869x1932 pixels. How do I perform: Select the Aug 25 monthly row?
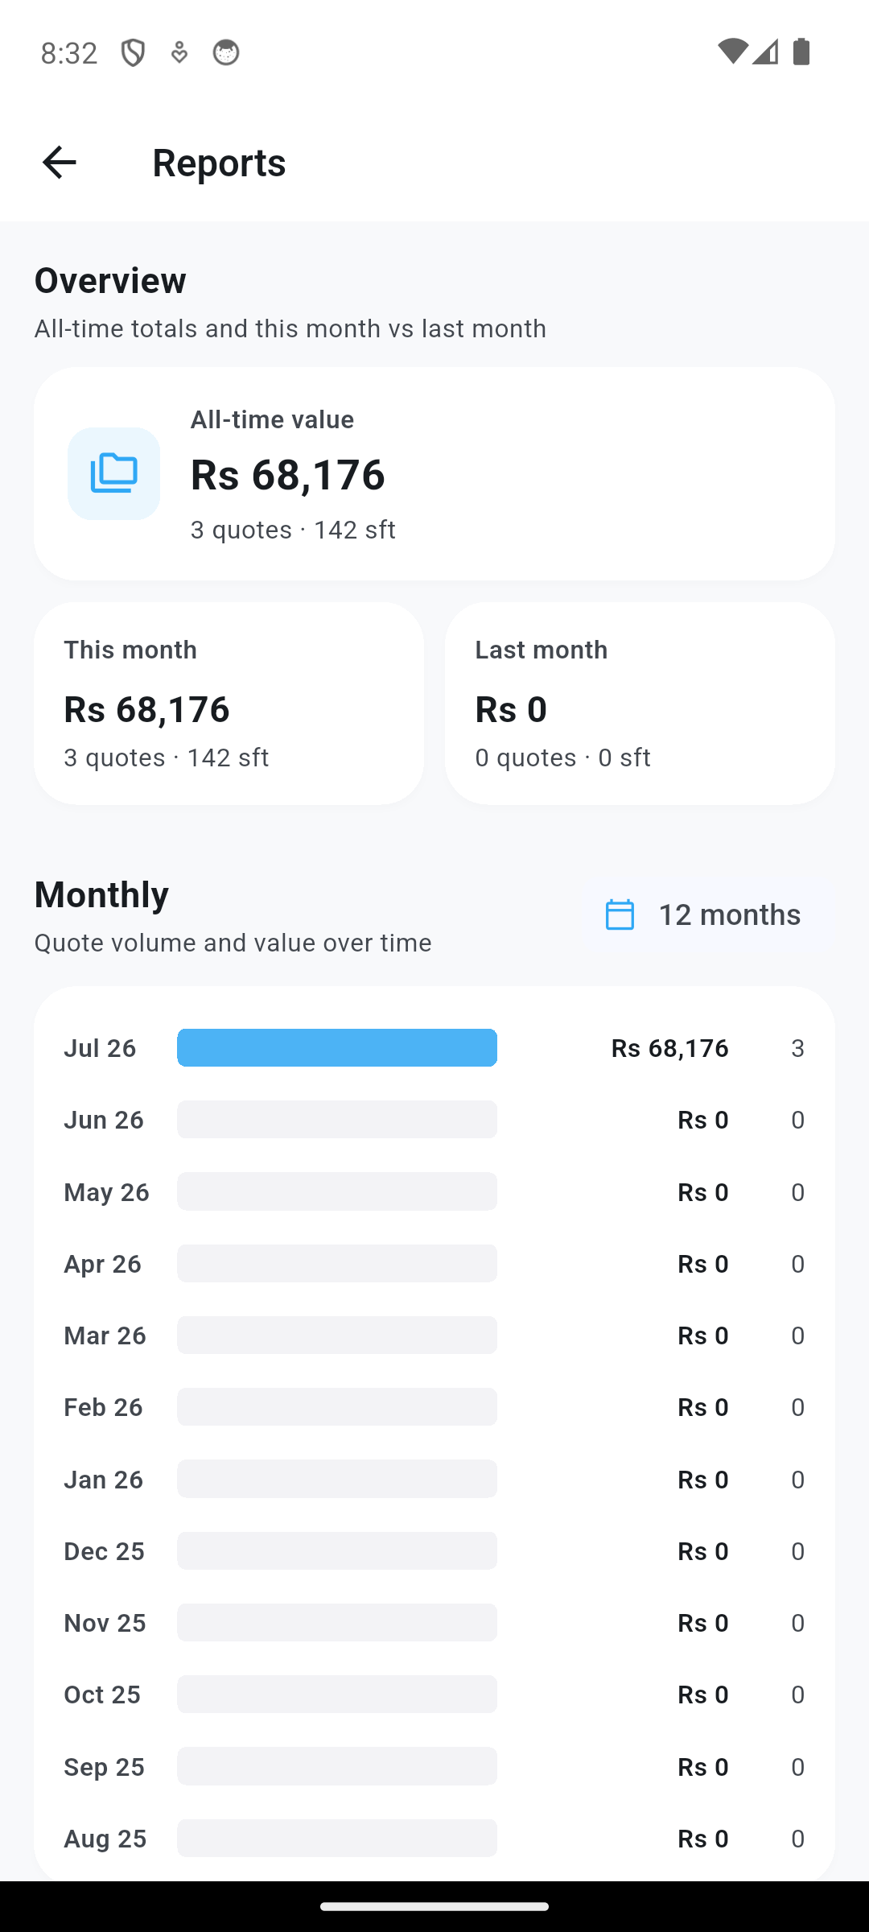pyautogui.click(x=434, y=1839)
